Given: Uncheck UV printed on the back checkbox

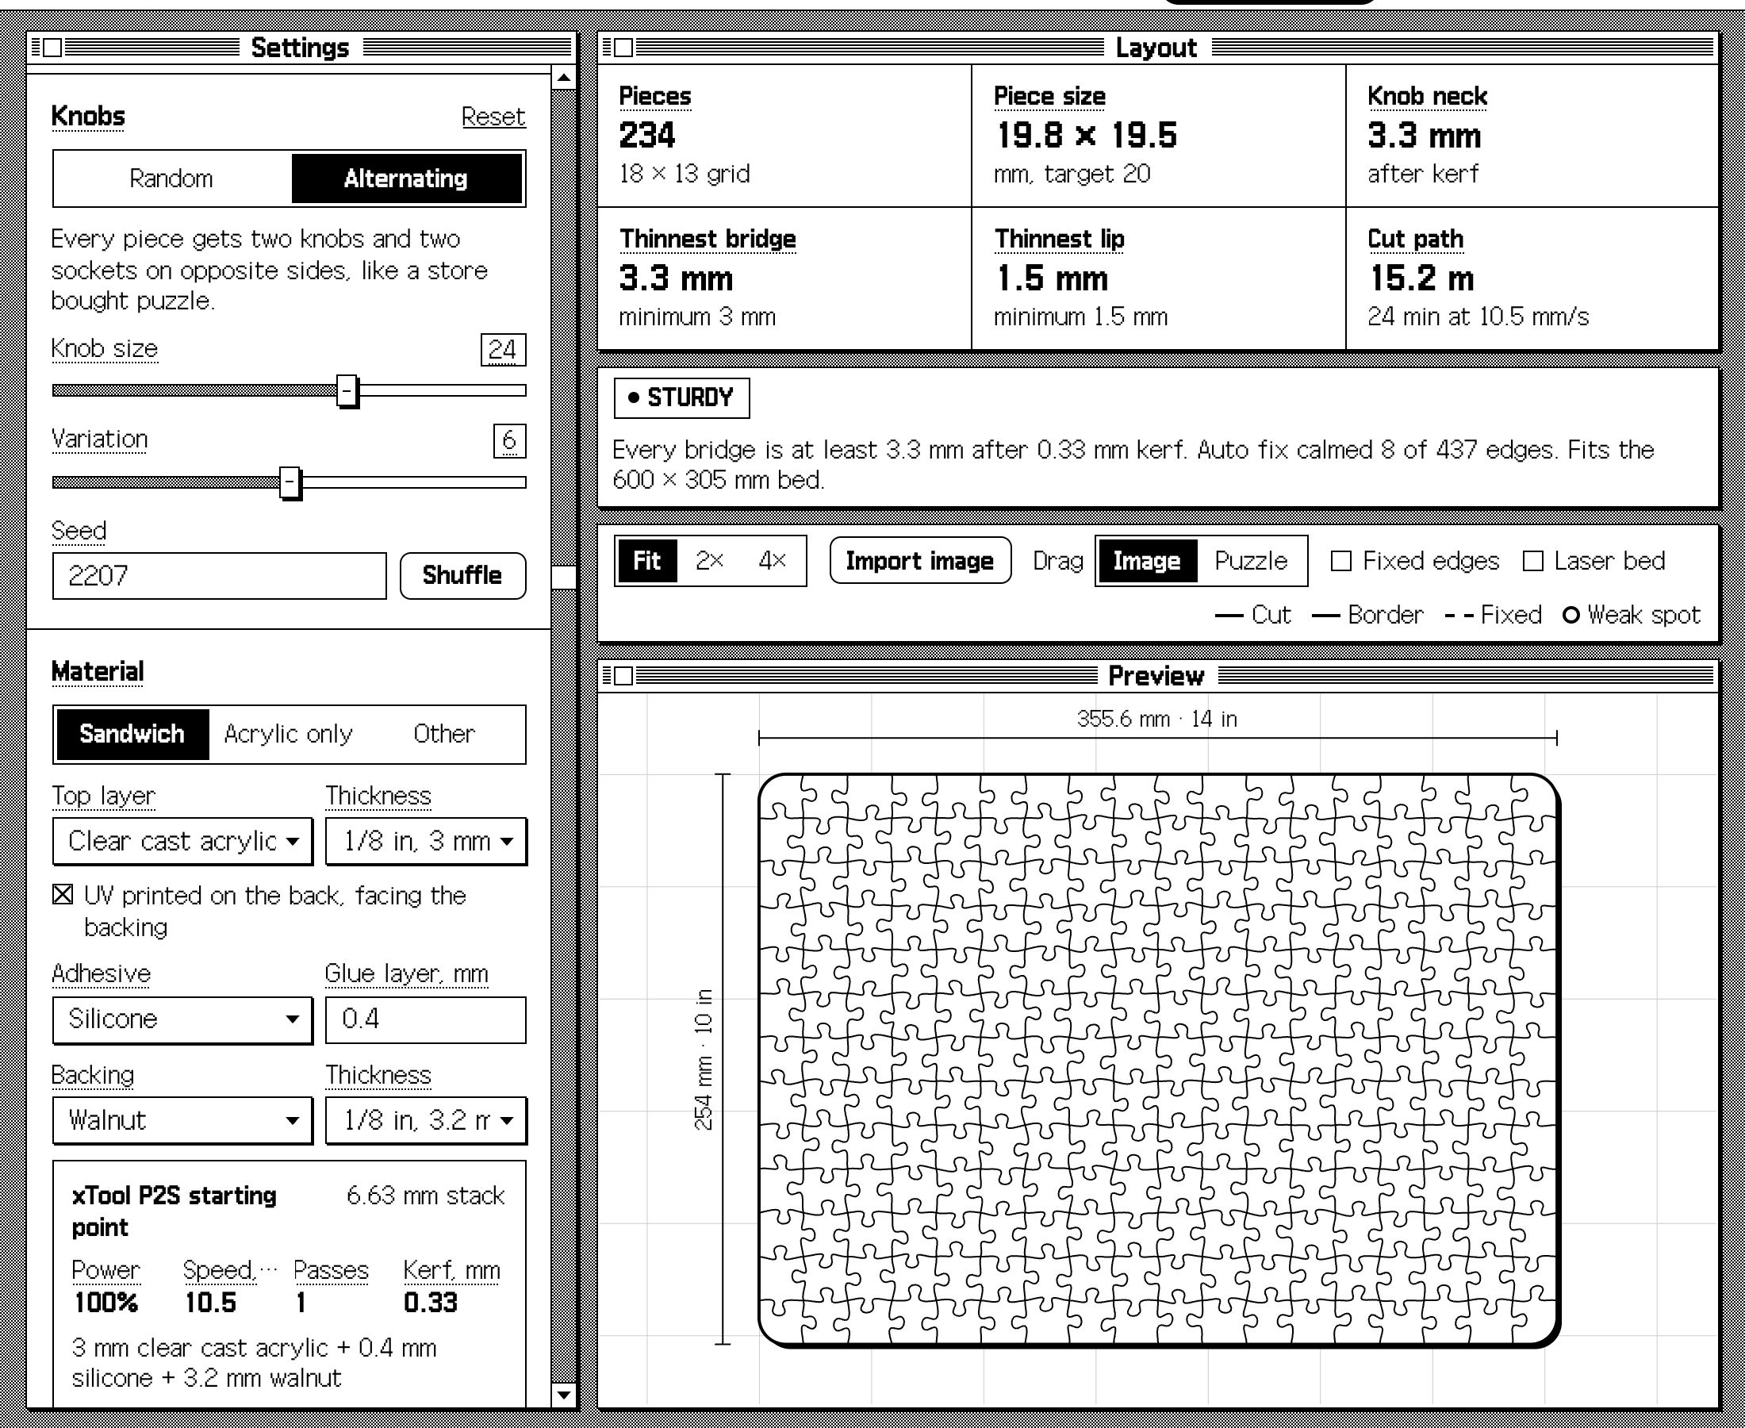Looking at the screenshot, I should tap(63, 895).
